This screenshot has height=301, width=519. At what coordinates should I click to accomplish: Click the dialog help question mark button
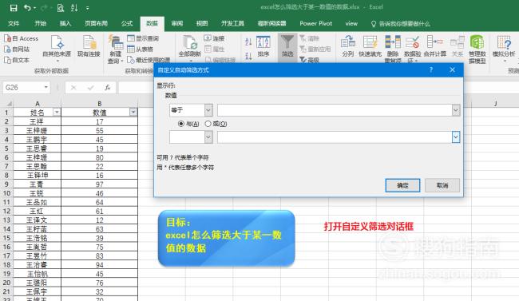click(x=431, y=70)
